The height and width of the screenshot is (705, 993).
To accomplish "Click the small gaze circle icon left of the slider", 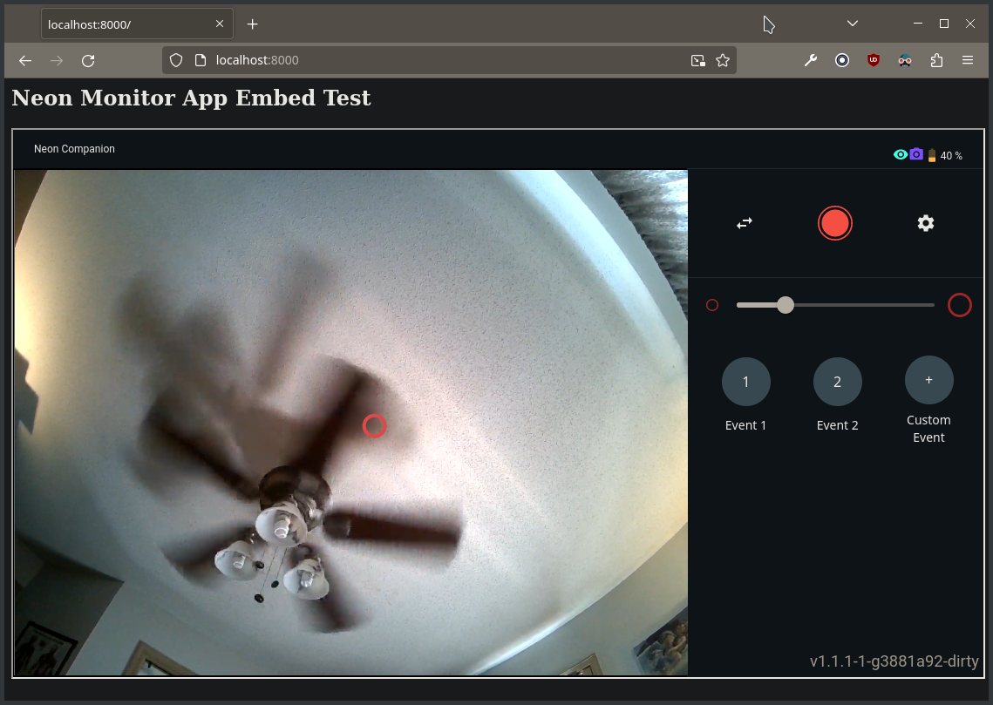I will pyautogui.click(x=712, y=305).
